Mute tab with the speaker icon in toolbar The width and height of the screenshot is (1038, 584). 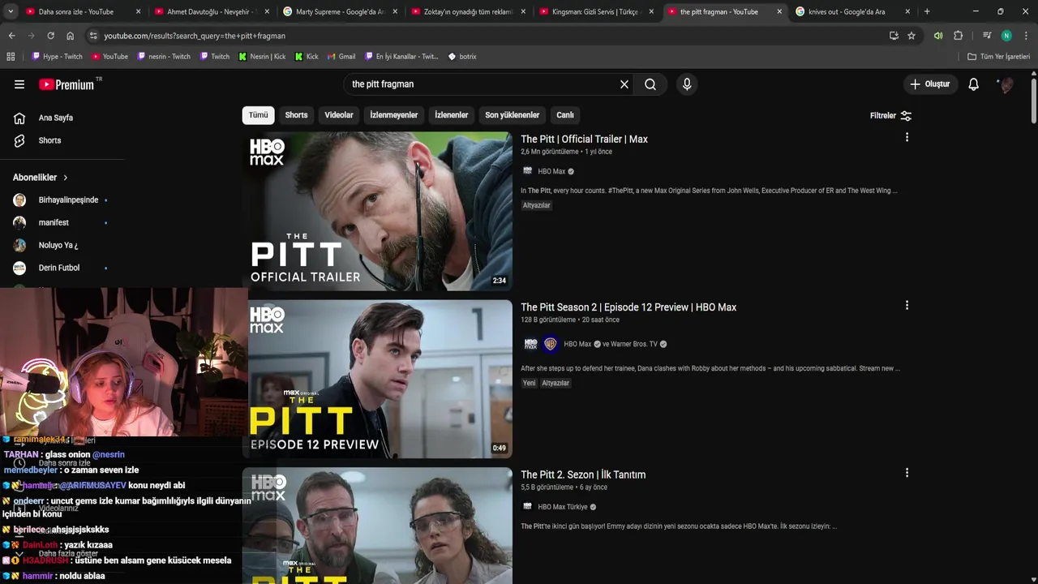click(938, 36)
